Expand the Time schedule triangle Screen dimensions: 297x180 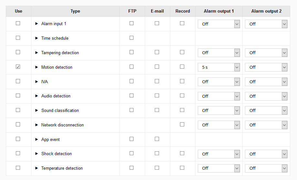(37, 38)
